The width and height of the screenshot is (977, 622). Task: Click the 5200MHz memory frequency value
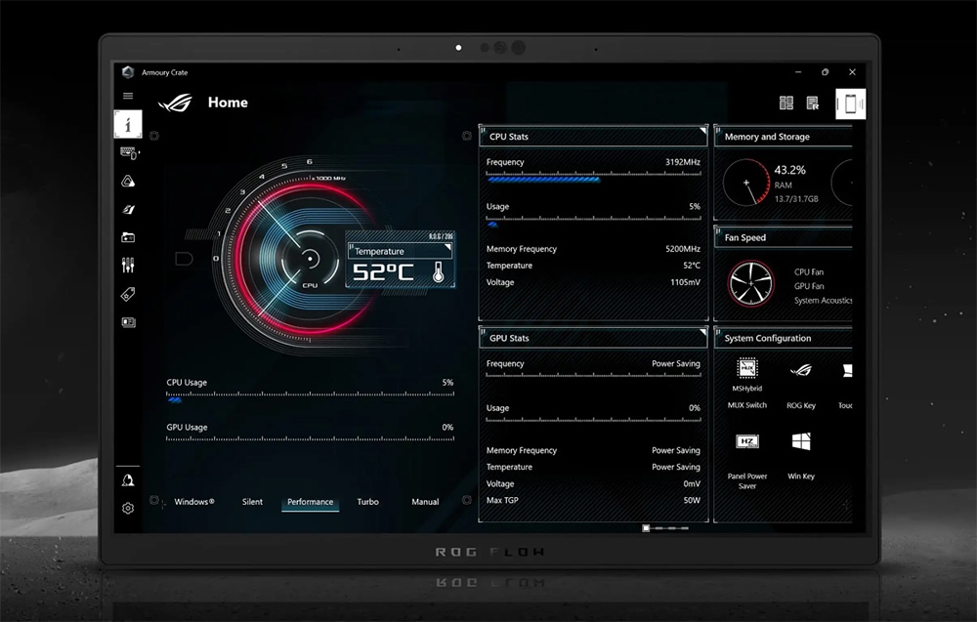(x=682, y=248)
